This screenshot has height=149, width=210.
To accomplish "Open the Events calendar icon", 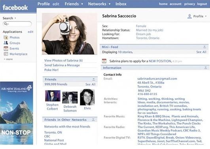I will click(x=6, y=48).
